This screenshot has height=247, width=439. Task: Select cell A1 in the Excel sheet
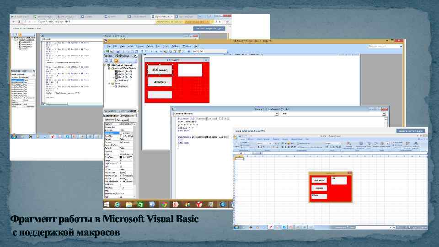239,159
